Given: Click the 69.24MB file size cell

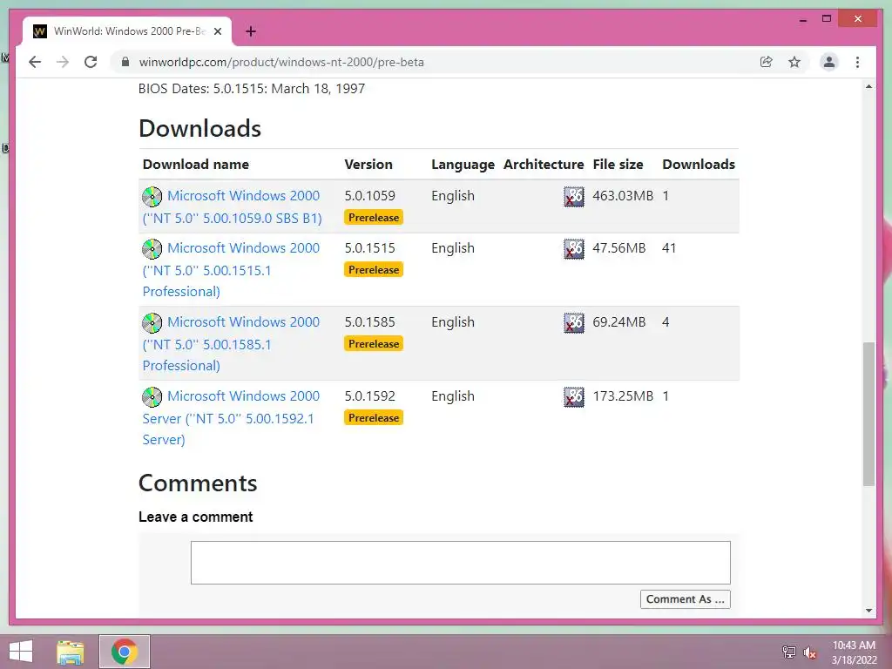Looking at the screenshot, I should [x=619, y=322].
